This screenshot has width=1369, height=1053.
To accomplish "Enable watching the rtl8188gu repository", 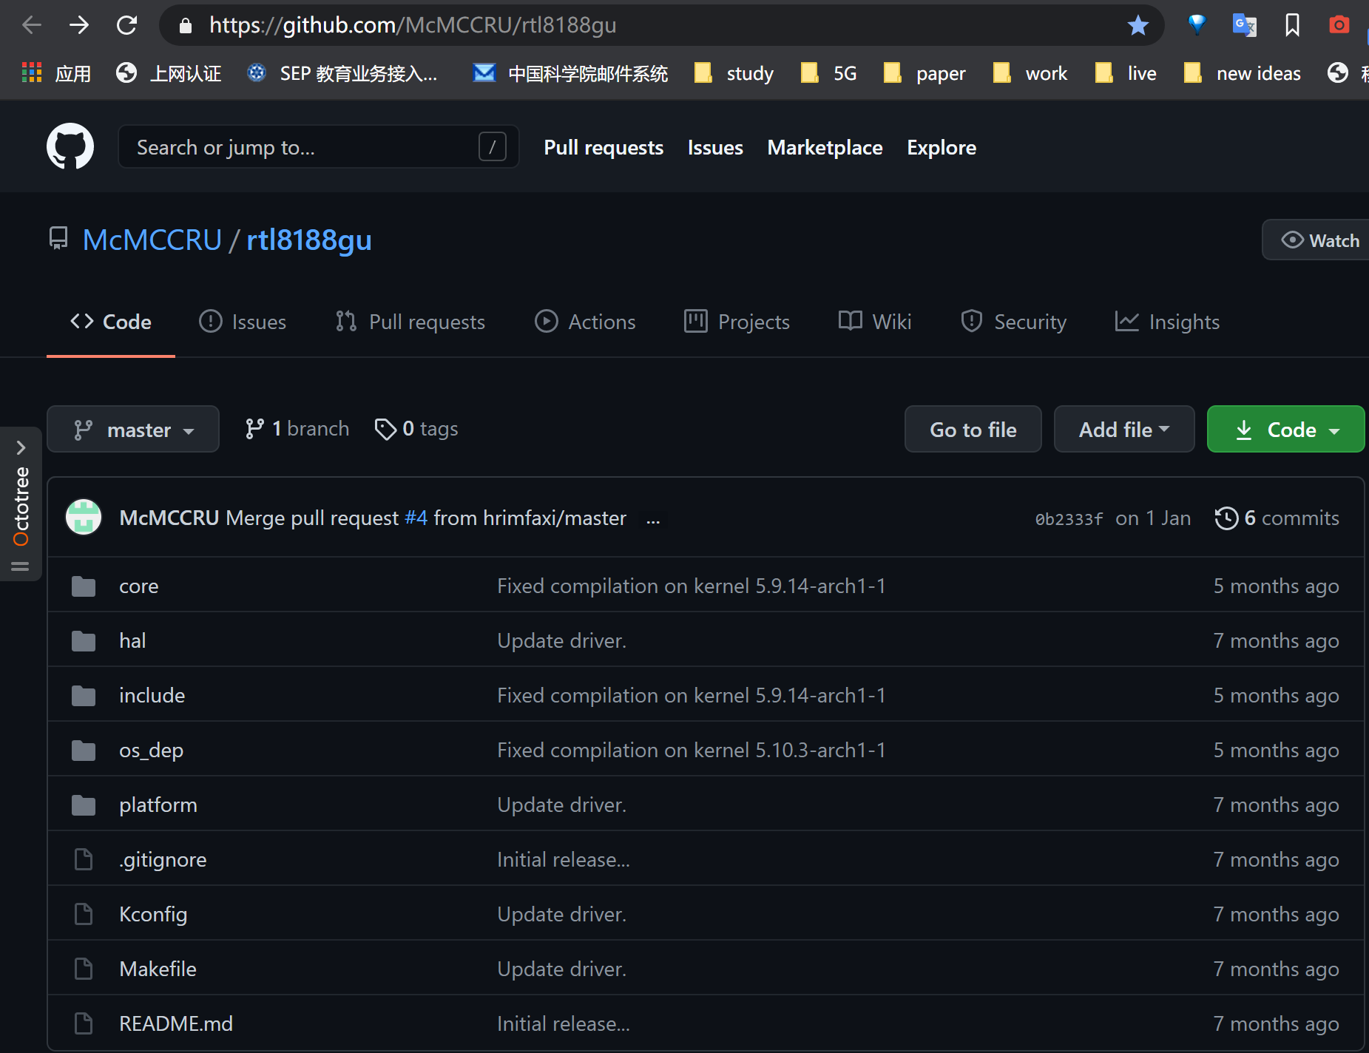I will pos(1325,240).
